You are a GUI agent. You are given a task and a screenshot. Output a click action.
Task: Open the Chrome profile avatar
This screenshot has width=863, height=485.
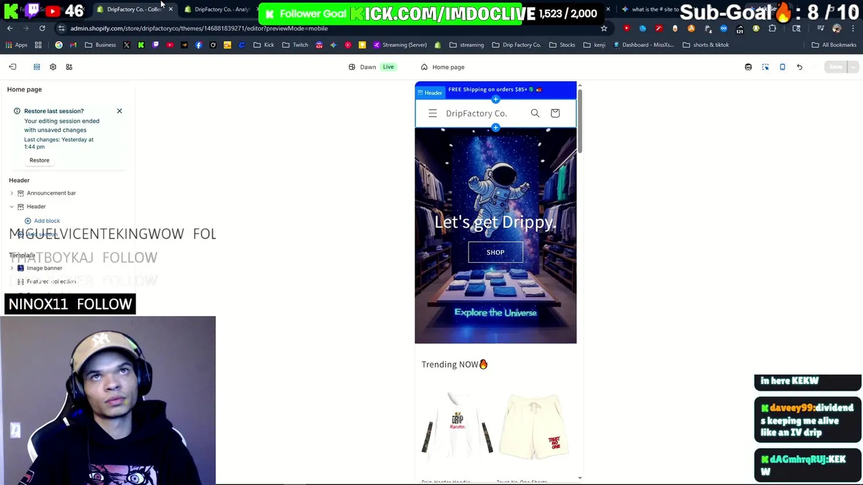837,28
